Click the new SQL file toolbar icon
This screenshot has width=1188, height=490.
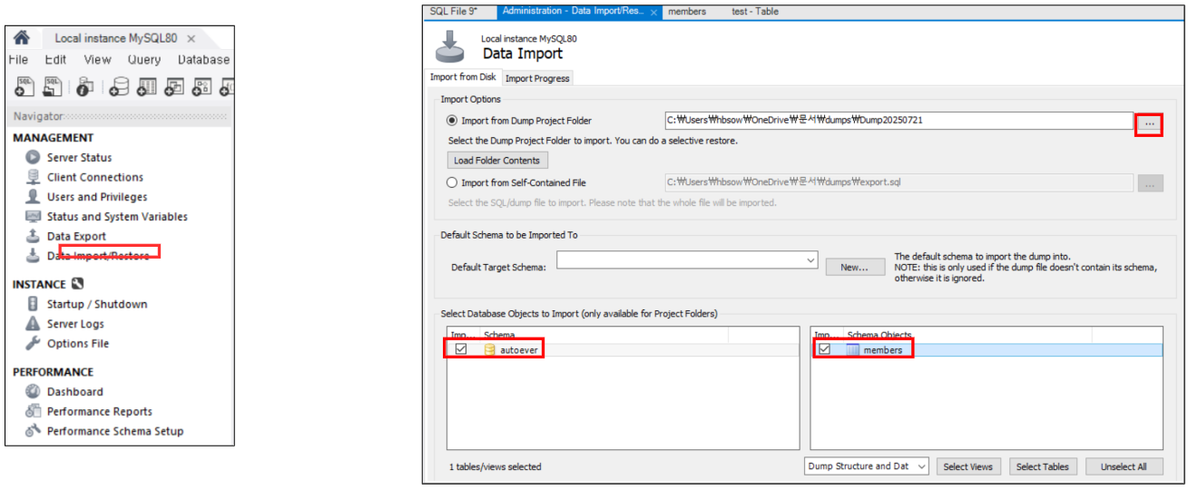[x=25, y=86]
